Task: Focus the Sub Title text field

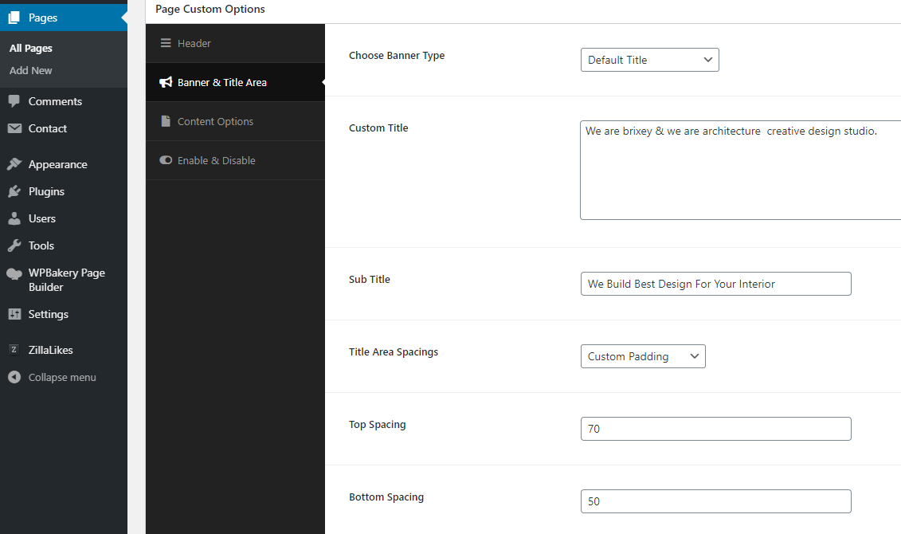Action: point(715,284)
